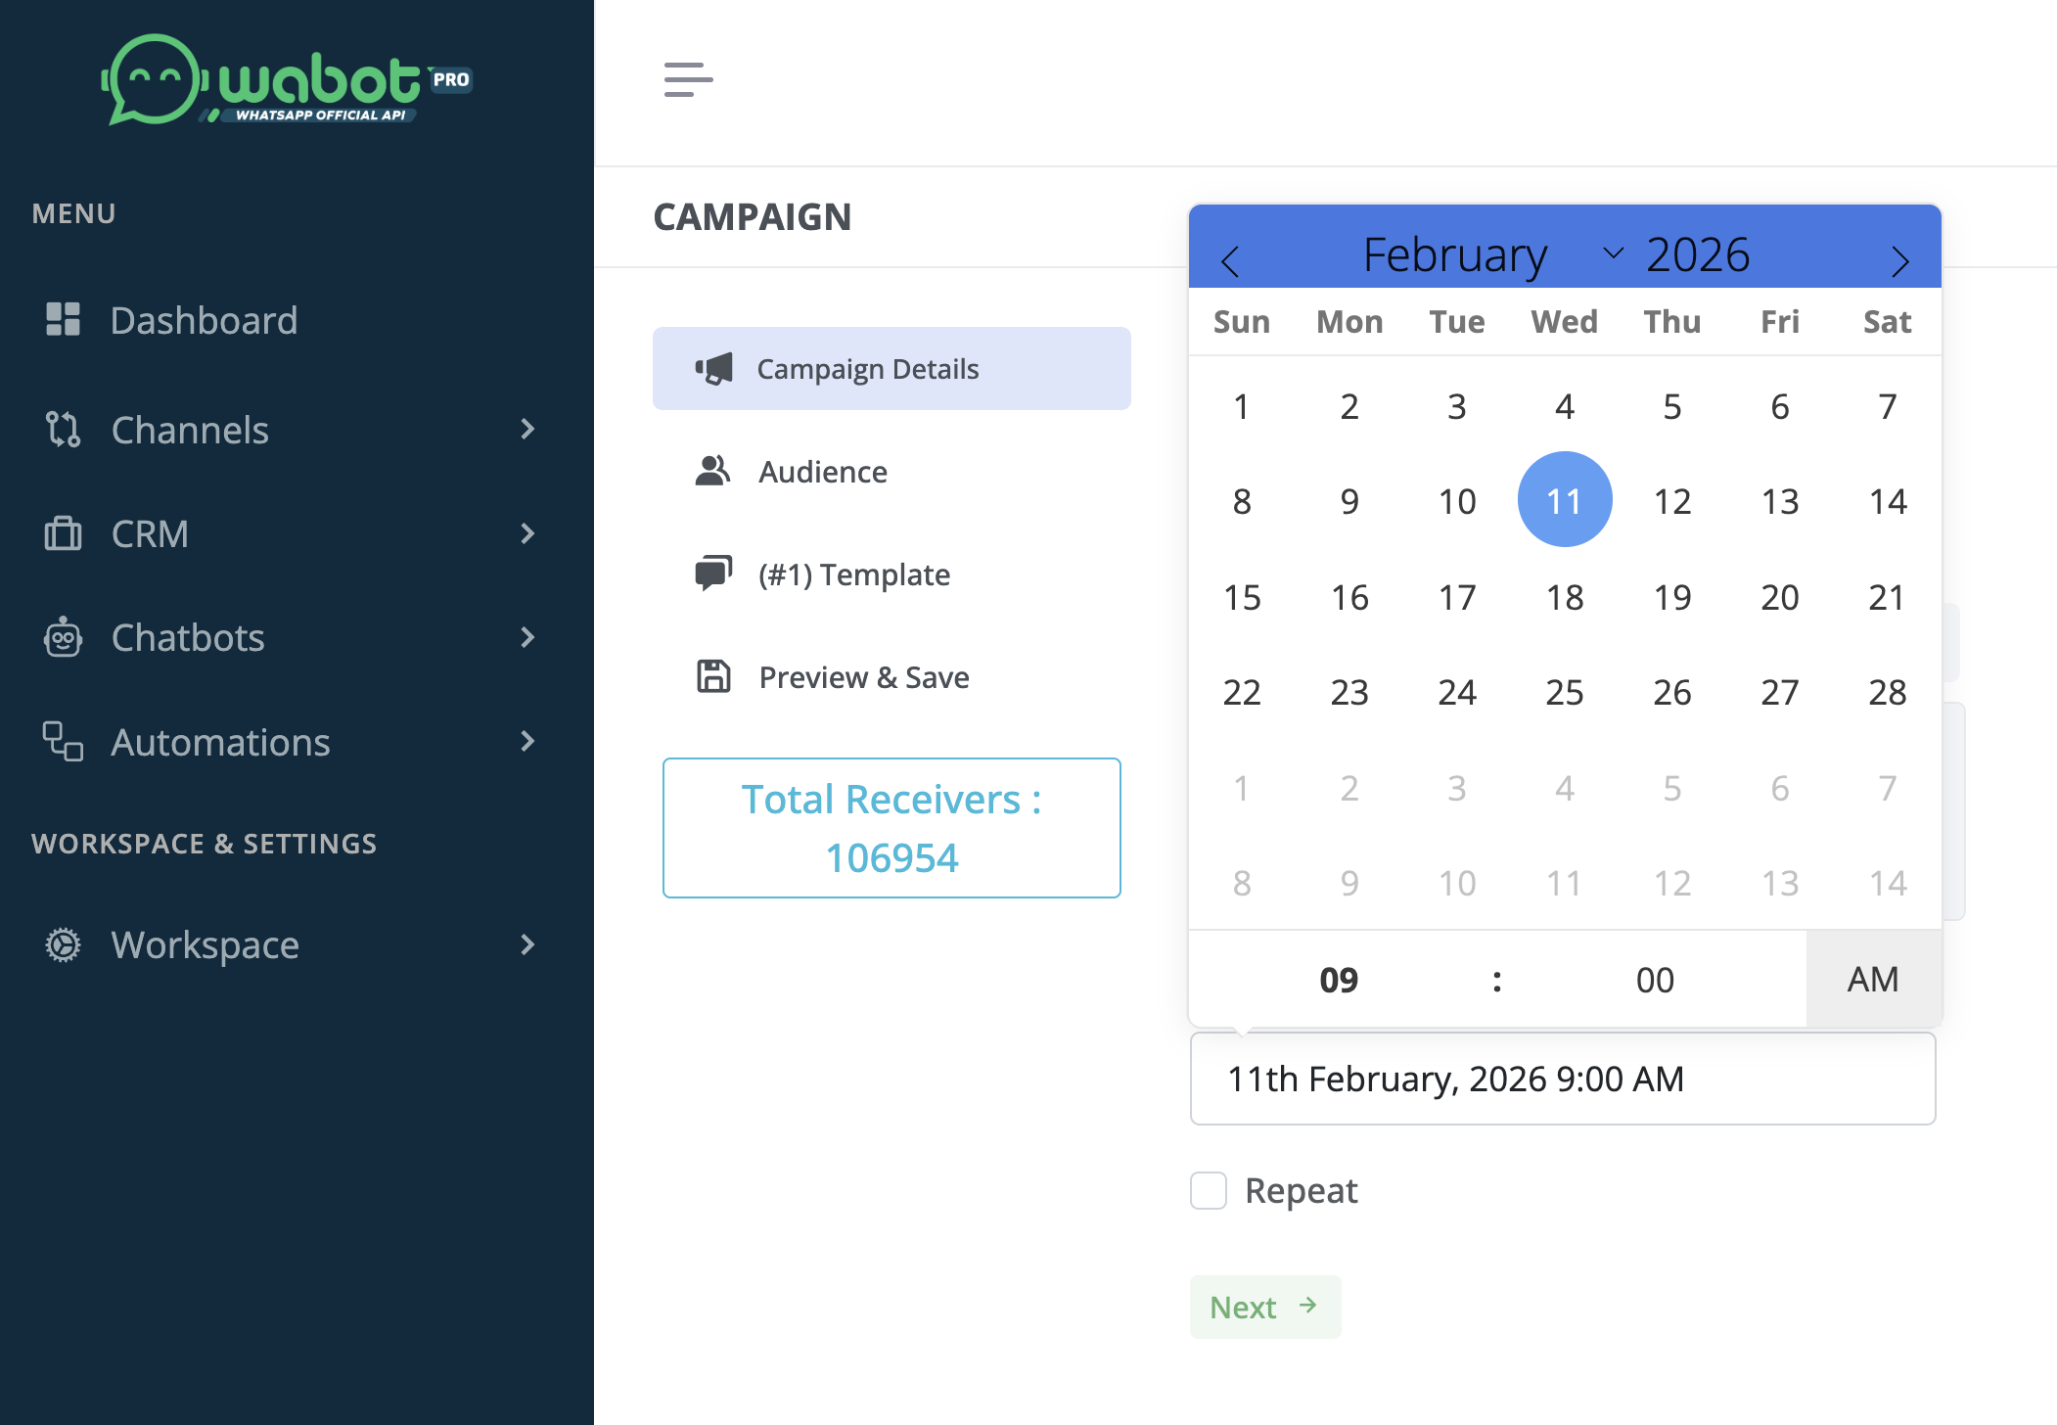Expand the Automations menu chevron

tap(527, 741)
